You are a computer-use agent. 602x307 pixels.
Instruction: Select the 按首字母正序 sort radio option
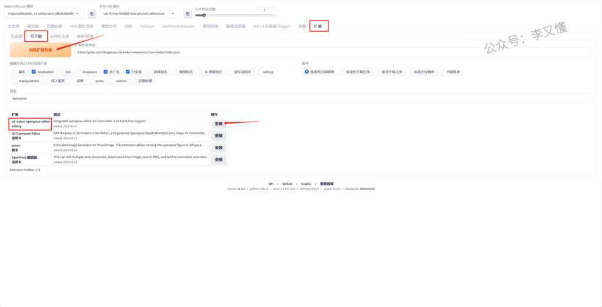pos(378,72)
